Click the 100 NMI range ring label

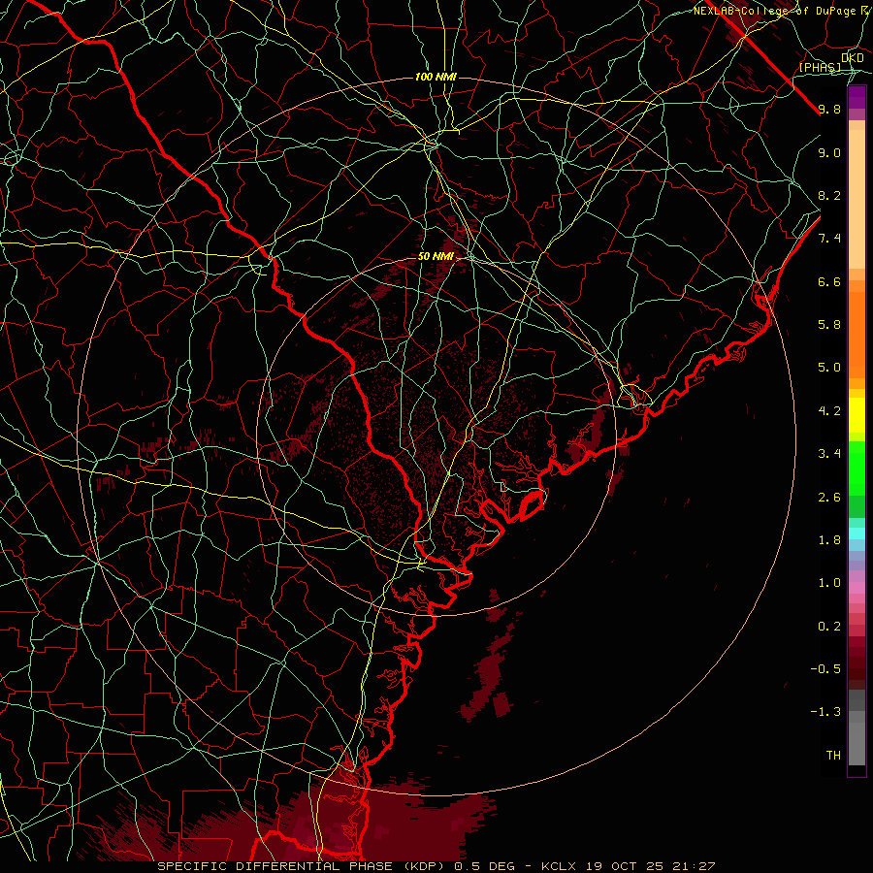(x=436, y=77)
